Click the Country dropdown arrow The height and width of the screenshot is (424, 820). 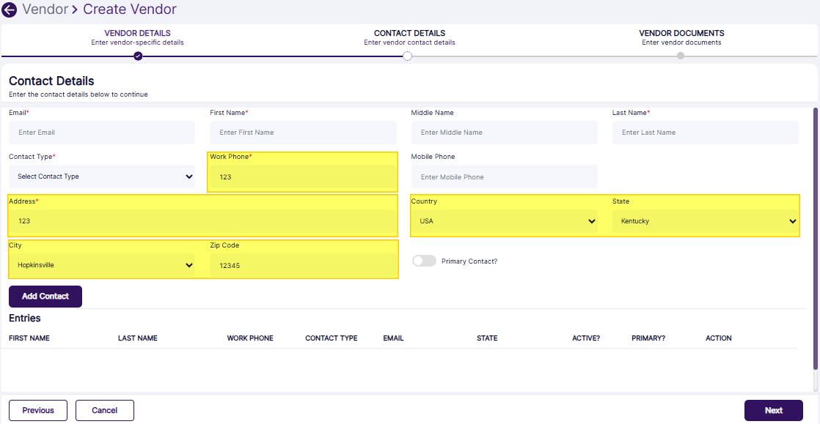tap(592, 220)
